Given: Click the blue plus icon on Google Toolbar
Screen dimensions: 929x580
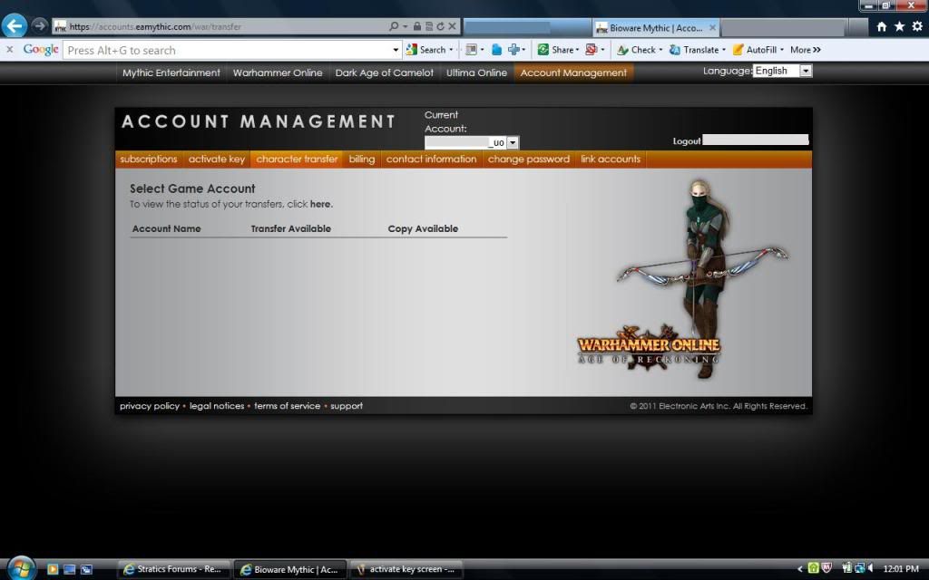Looking at the screenshot, I should 513,50.
